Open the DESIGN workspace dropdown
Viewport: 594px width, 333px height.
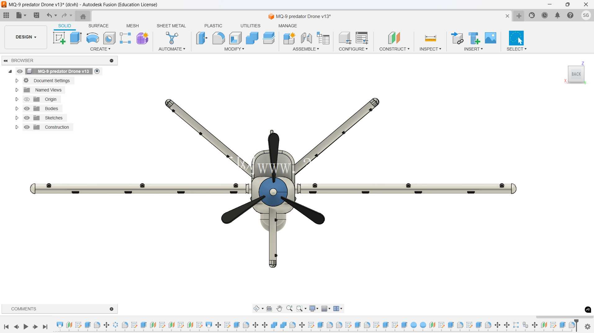[x=26, y=37]
